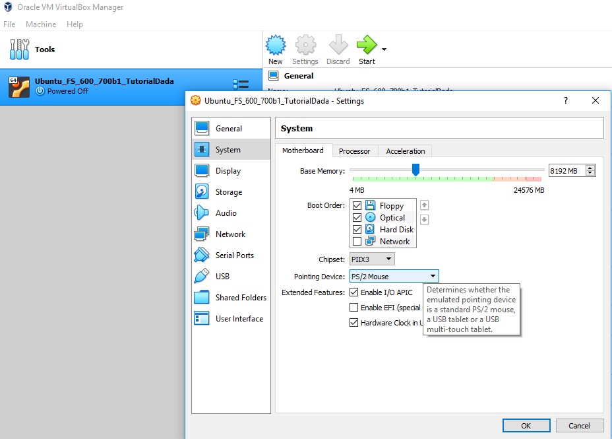Click the New virtual machine icon
The height and width of the screenshot is (439, 612).
(x=275, y=46)
